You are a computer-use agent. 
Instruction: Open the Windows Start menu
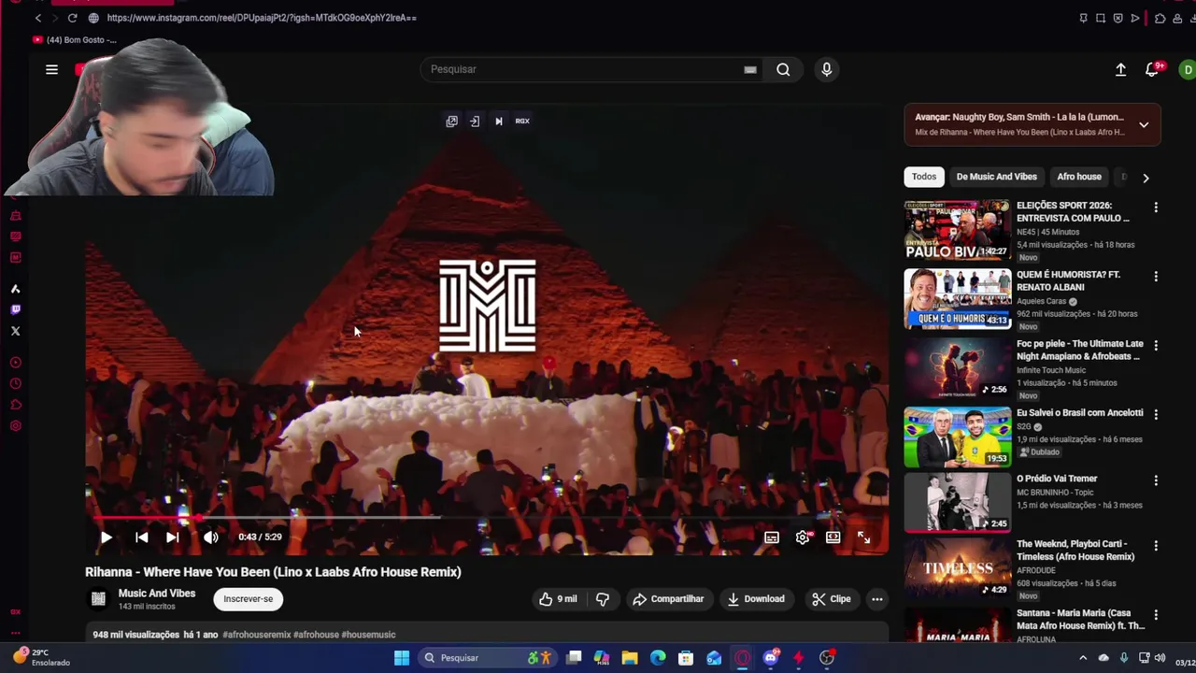(x=402, y=658)
